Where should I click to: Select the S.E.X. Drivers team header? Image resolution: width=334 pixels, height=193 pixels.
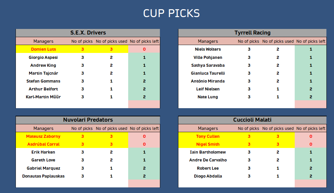pyautogui.click(x=88, y=33)
